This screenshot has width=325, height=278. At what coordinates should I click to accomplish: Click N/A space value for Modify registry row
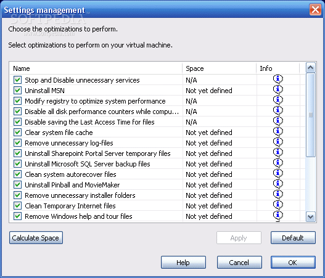coord(191,101)
